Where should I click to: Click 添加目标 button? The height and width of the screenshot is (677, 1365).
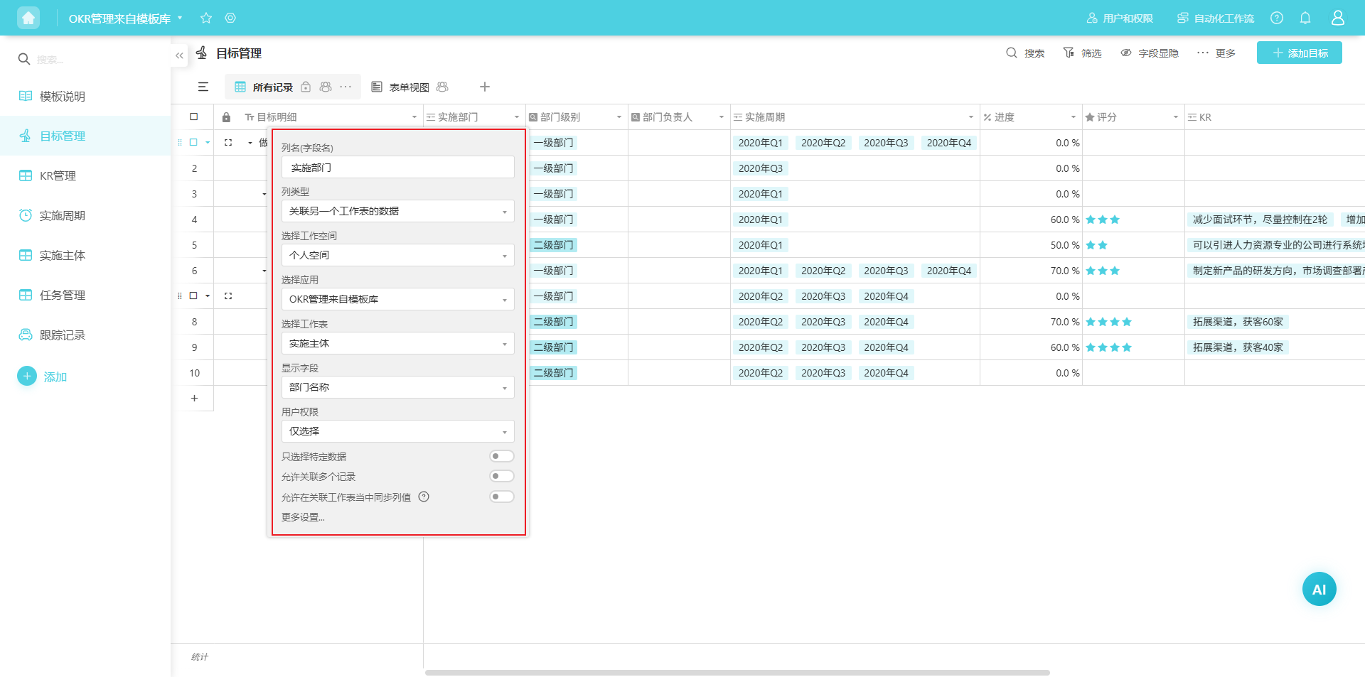pyautogui.click(x=1300, y=53)
